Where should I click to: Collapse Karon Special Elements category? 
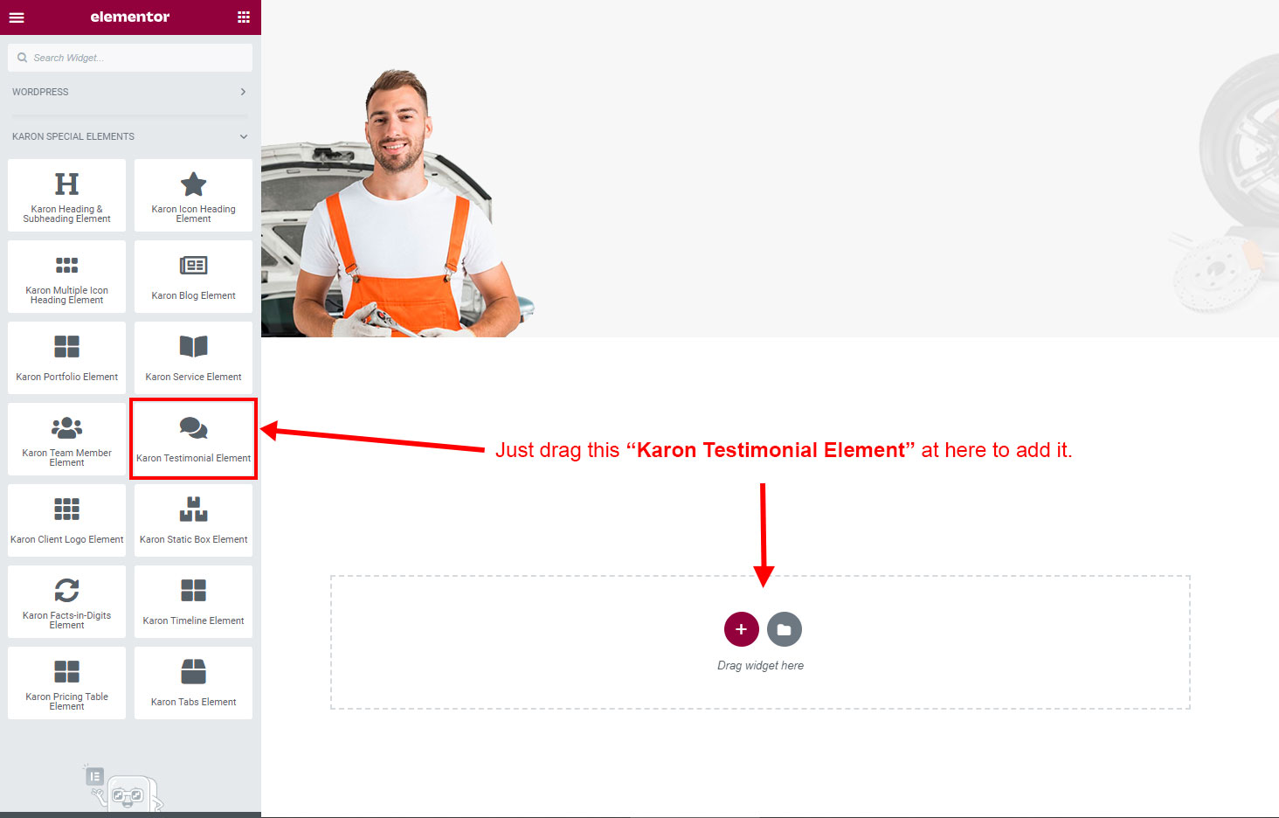pos(130,136)
